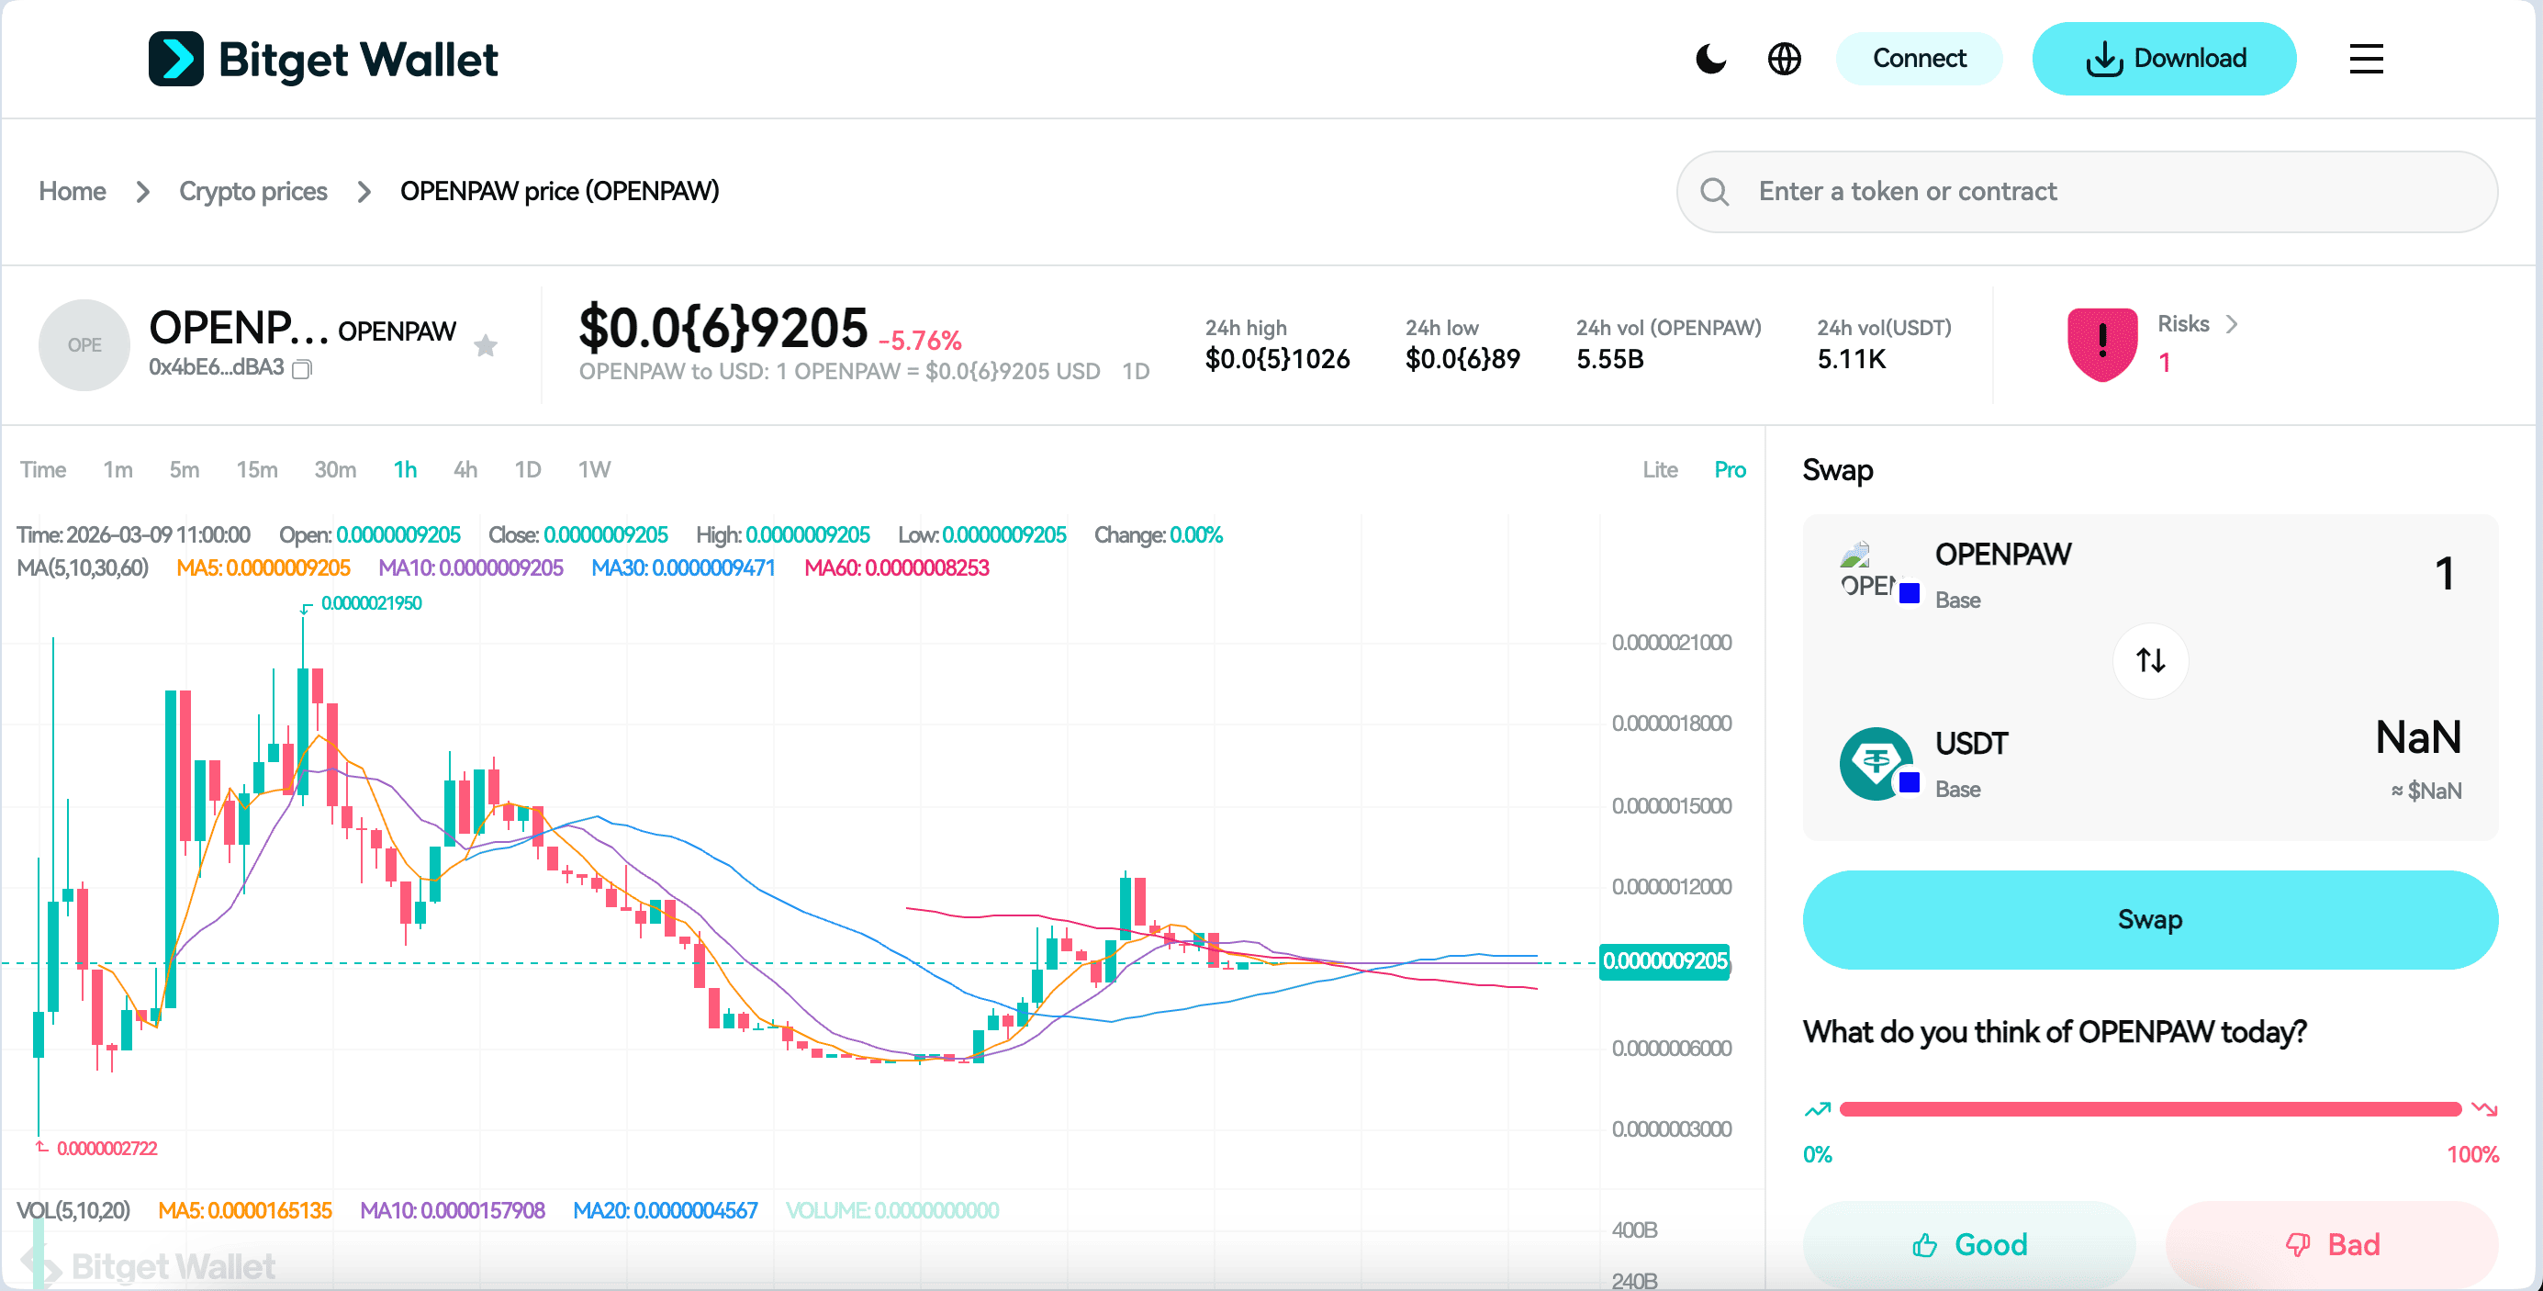
Task: Click the Risks warning shield icon
Action: click(x=2102, y=342)
